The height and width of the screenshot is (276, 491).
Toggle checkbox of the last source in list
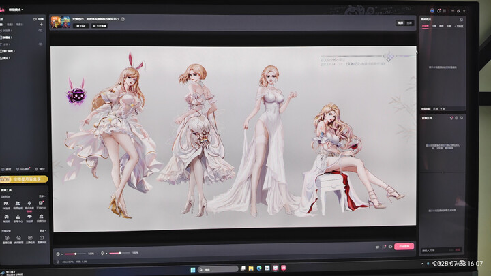tap(3, 58)
